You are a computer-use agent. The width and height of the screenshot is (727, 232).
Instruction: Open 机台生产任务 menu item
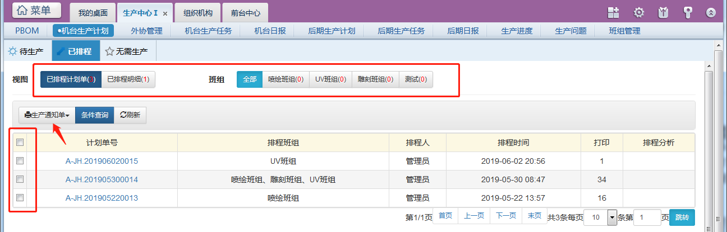(208, 31)
